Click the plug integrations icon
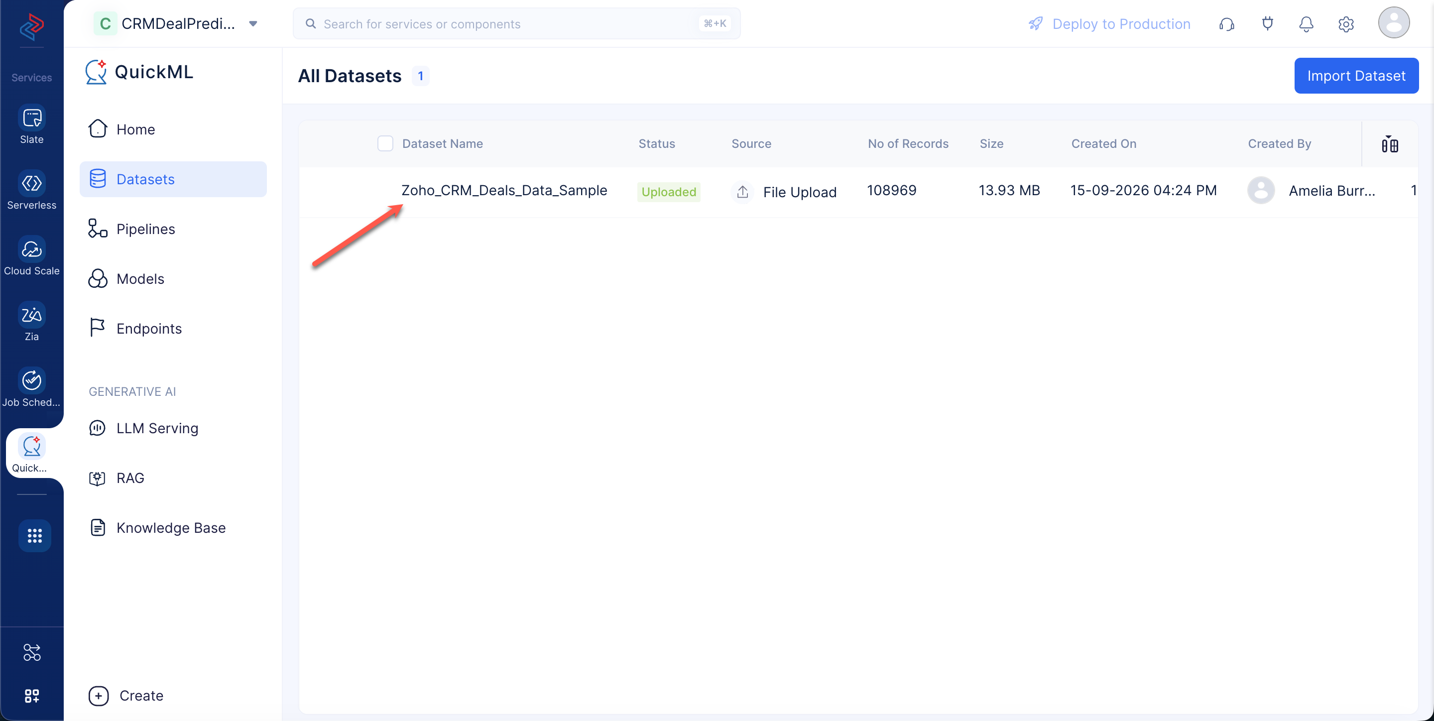 [x=1267, y=24]
